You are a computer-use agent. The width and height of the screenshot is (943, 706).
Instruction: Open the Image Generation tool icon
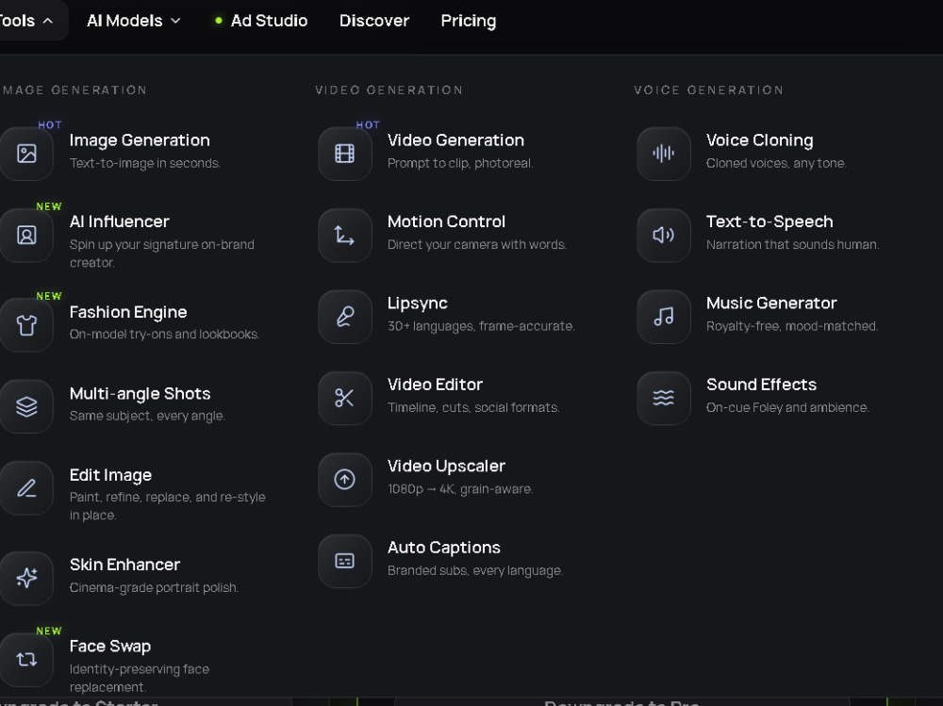(26, 154)
